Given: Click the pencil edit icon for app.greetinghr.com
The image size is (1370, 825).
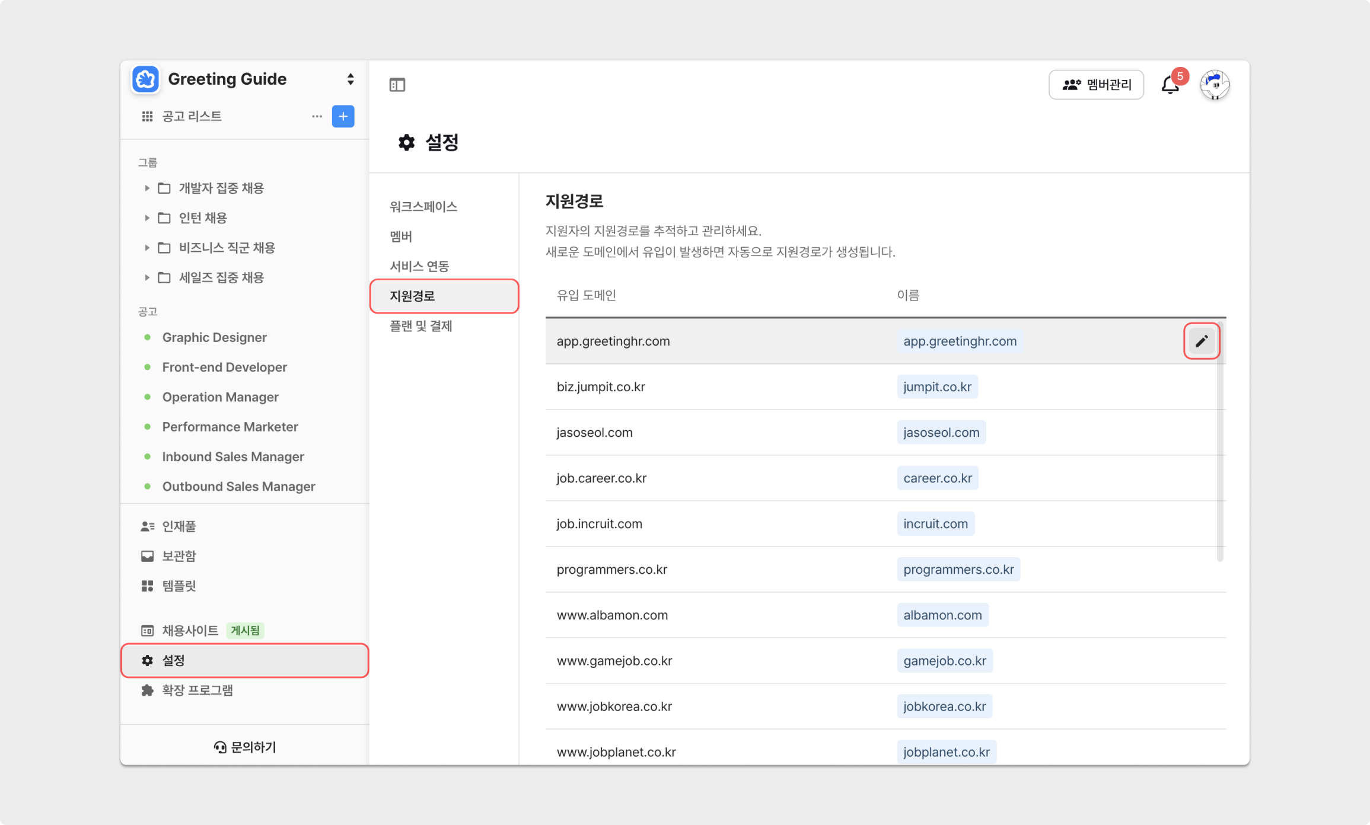Looking at the screenshot, I should (1201, 341).
